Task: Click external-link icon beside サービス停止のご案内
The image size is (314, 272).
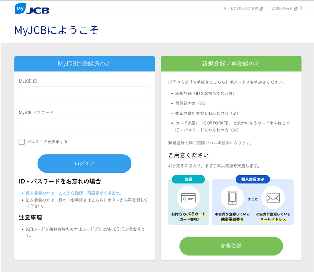Action: pos(261,9)
